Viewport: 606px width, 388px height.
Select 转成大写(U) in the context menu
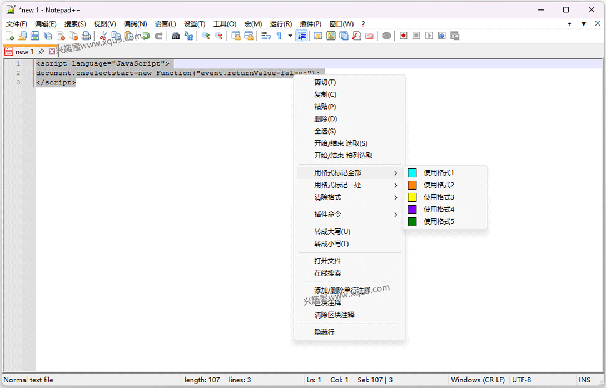pyautogui.click(x=349, y=232)
